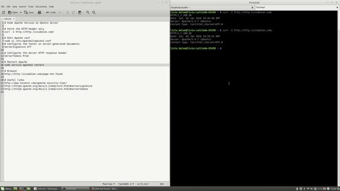340x191 pixels.
Task: Open the Menu button on the taskbar
Action: click(x=6, y=189)
